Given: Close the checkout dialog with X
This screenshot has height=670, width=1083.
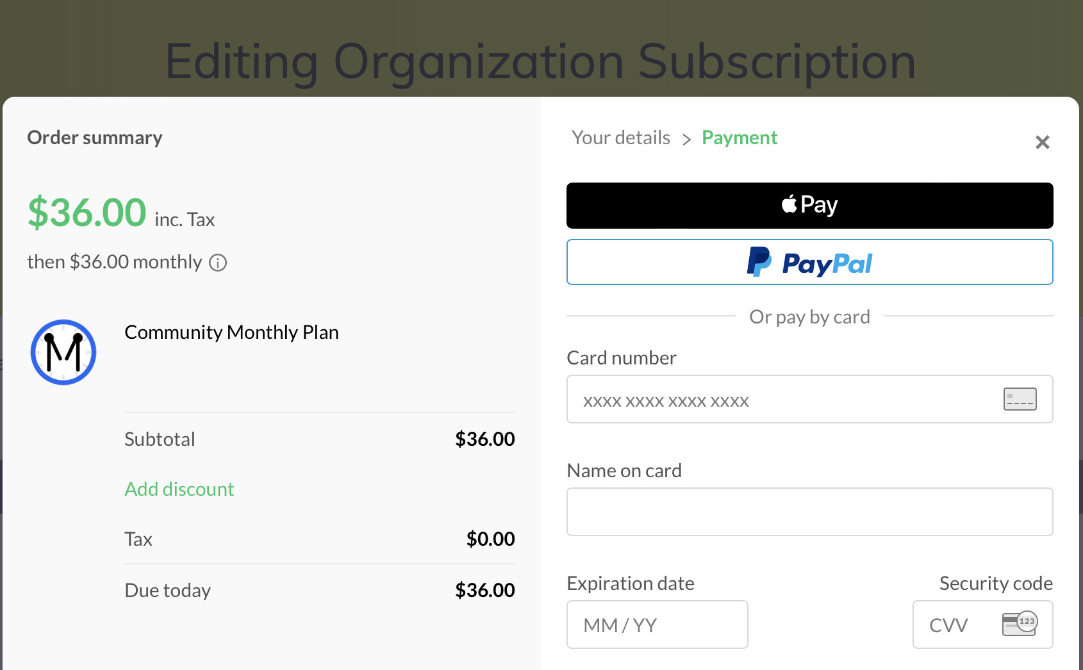Looking at the screenshot, I should [x=1042, y=142].
